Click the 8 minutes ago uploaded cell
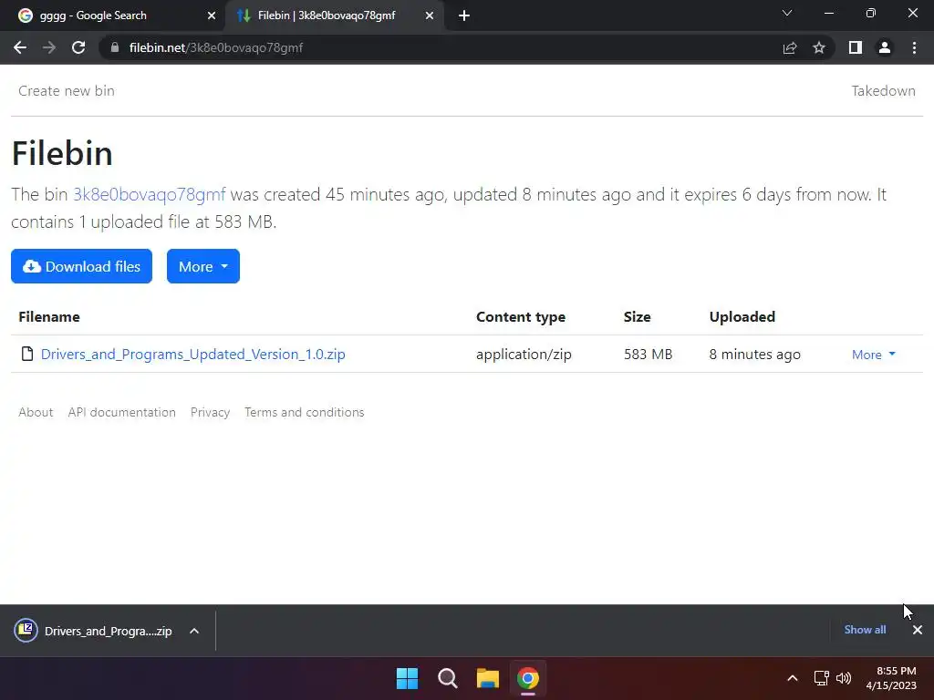Viewport: 934px width, 700px height. tap(754, 355)
